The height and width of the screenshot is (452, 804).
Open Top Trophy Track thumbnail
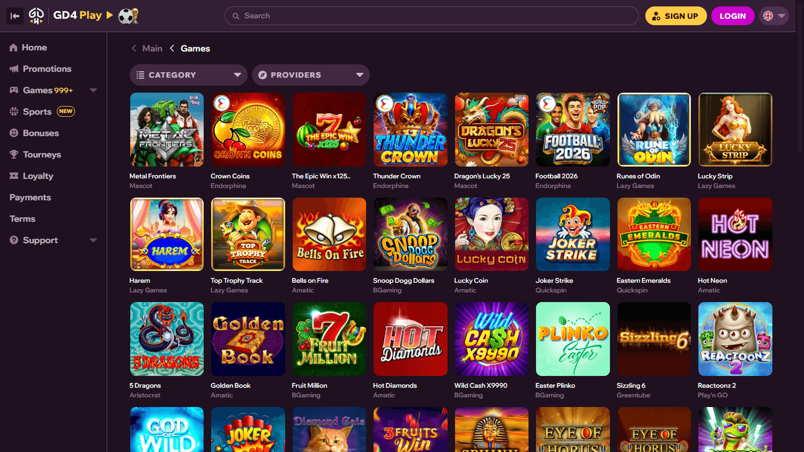248,234
